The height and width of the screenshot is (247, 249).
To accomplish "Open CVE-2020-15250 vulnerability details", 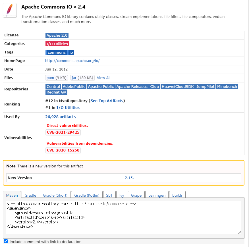I will click(63, 150).
